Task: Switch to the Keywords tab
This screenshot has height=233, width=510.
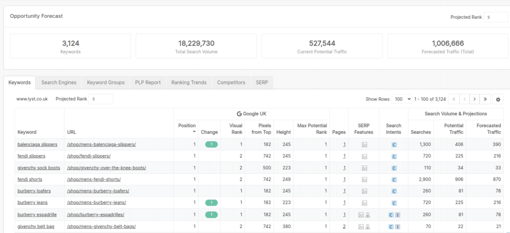Action: click(x=19, y=82)
